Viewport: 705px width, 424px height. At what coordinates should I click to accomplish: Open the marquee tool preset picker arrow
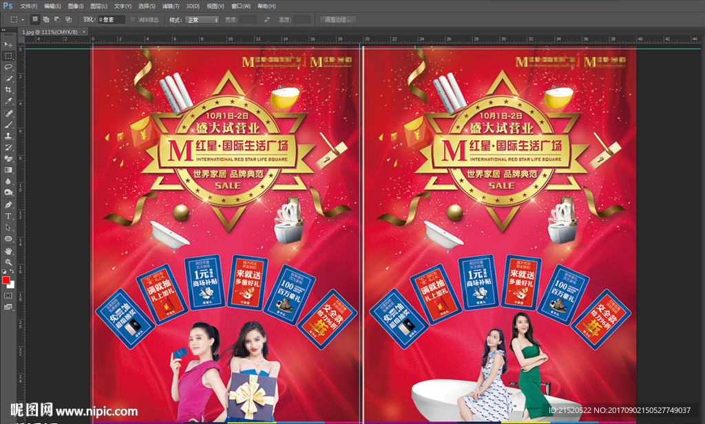[x=22, y=19]
